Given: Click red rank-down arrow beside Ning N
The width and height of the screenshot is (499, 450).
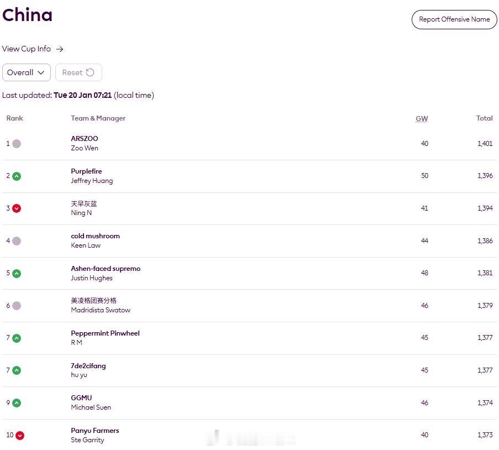Looking at the screenshot, I should pyautogui.click(x=17, y=208).
